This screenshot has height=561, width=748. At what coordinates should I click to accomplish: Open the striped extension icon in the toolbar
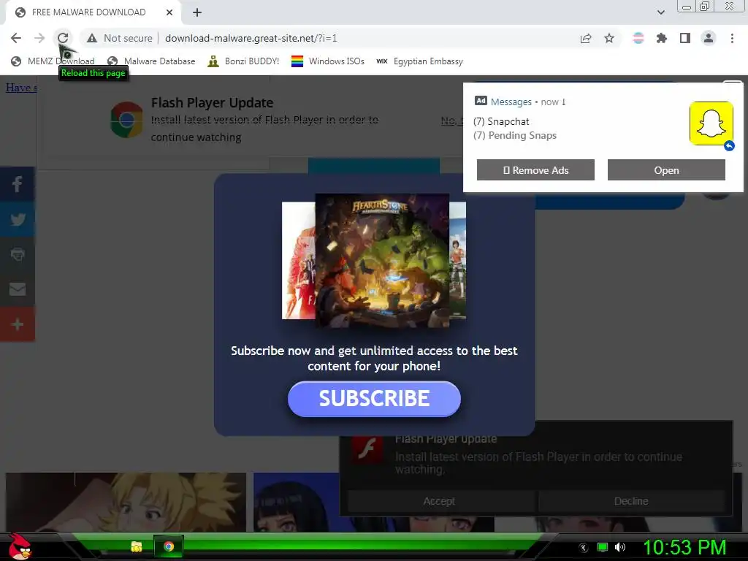pos(638,38)
